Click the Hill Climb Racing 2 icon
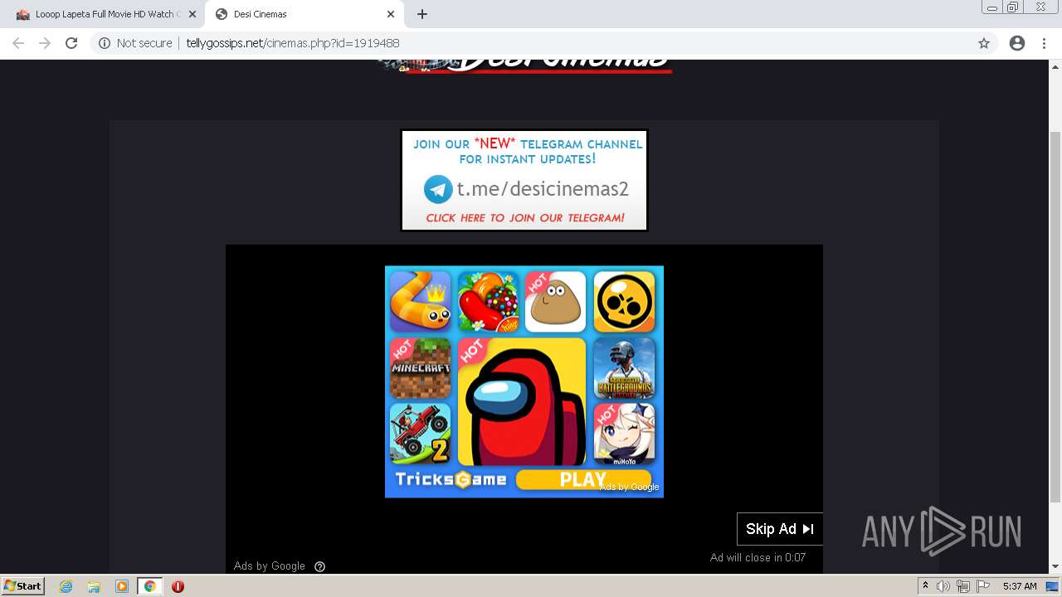 [x=421, y=434]
